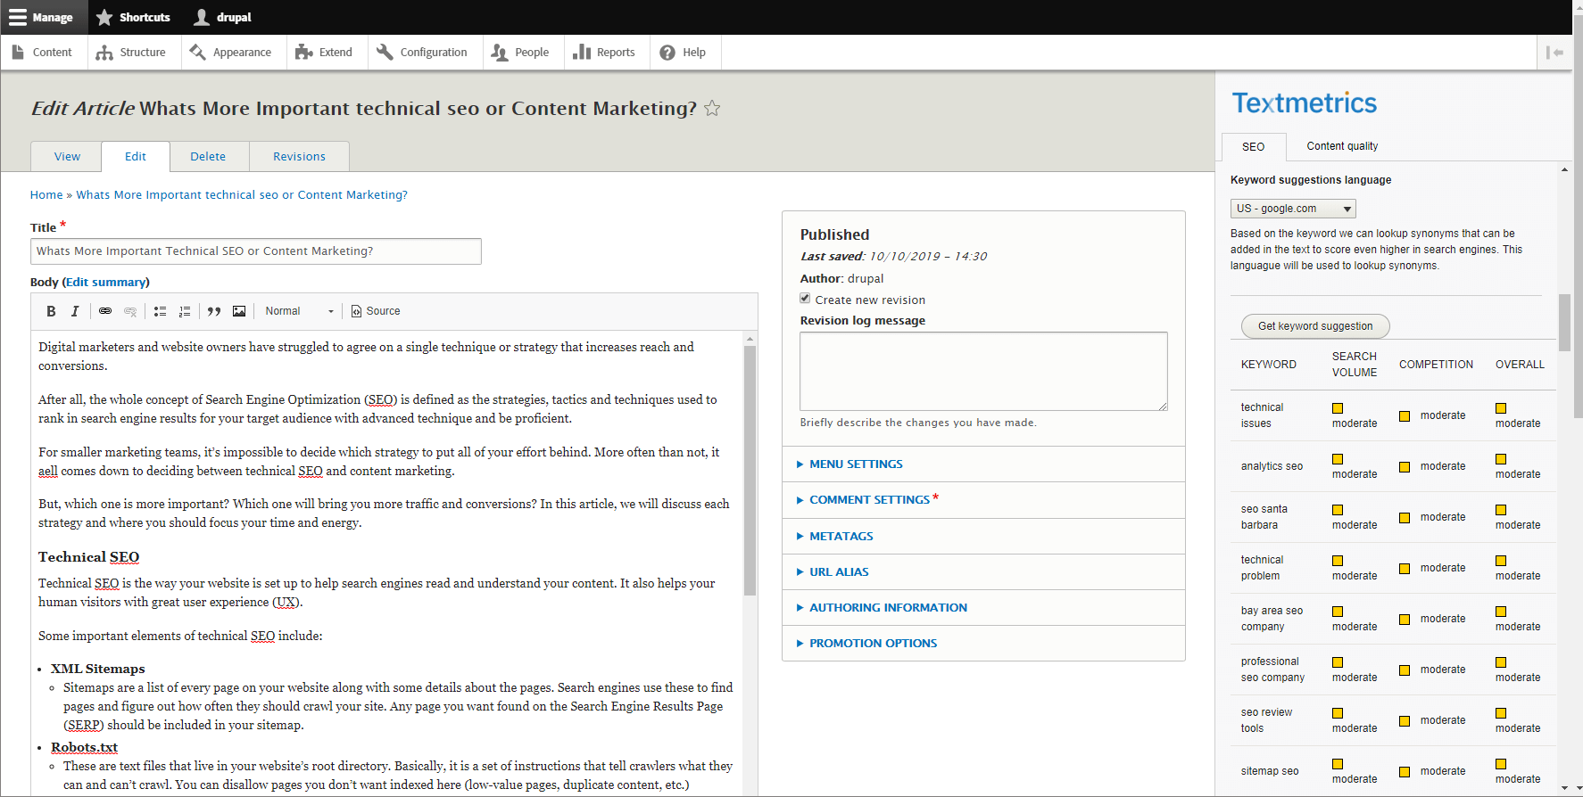Open the Content quality tab in Textmetrics
This screenshot has width=1583, height=797.
[x=1341, y=146]
